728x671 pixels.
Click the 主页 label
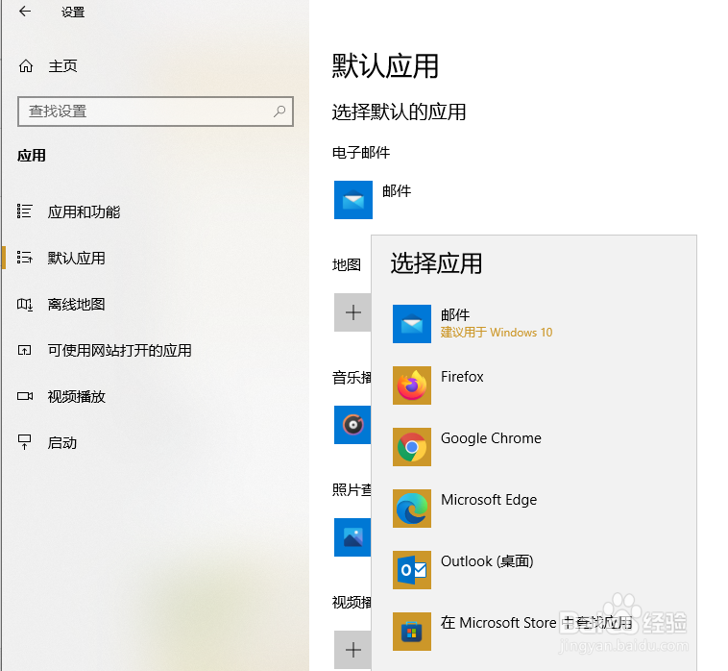(x=63, y=66)
